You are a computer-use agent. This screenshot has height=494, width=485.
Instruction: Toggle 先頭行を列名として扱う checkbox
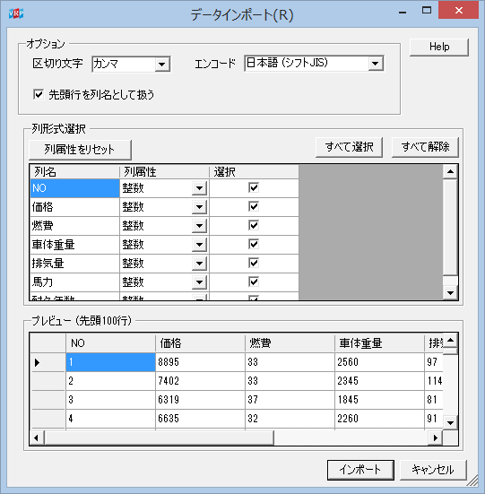[x=39, y=94]
